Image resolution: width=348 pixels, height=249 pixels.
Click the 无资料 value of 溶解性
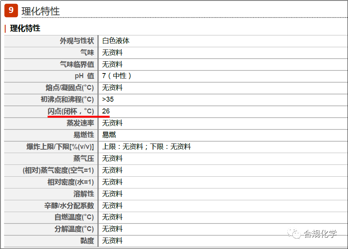pyautogui.click(x=112, y=194)
